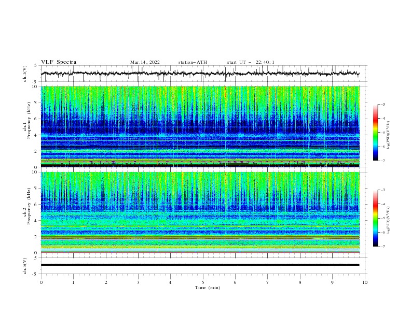Click the time axis end label "10"

point(365,282)
